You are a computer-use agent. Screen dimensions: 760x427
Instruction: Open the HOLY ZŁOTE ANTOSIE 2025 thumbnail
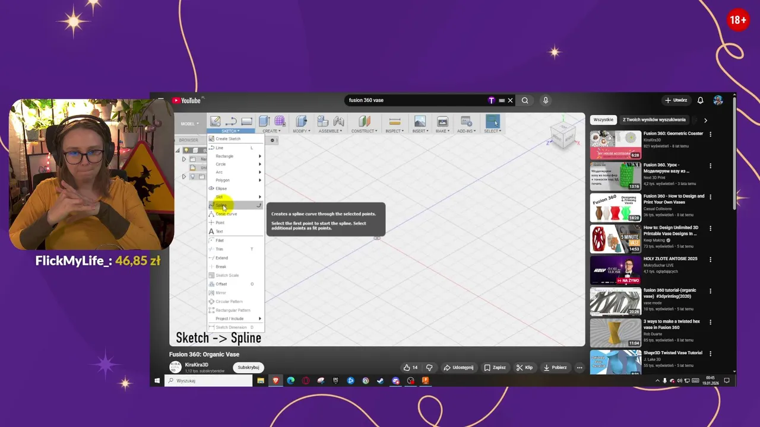click(616, 270)
